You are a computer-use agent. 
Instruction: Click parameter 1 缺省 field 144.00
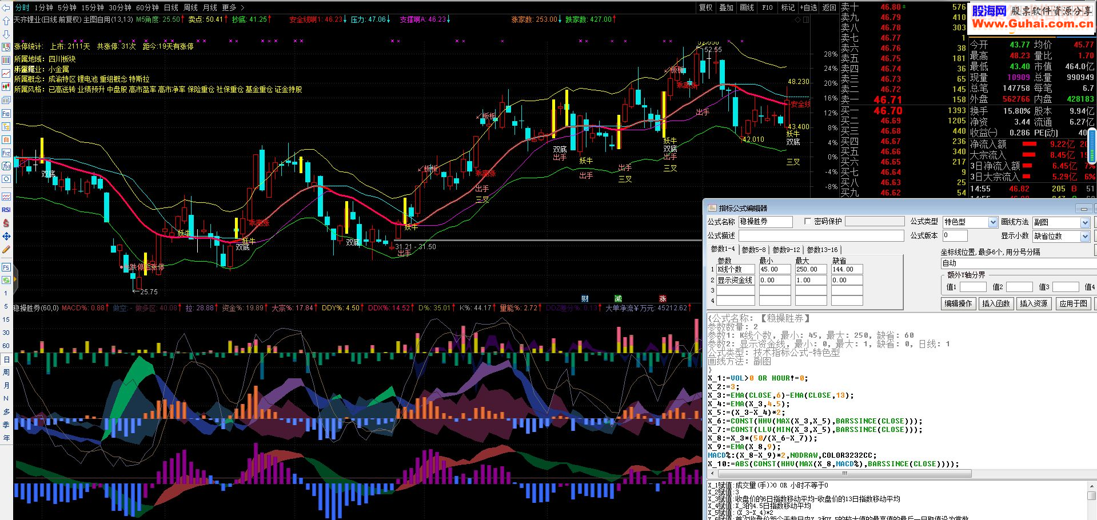point(847,269)
